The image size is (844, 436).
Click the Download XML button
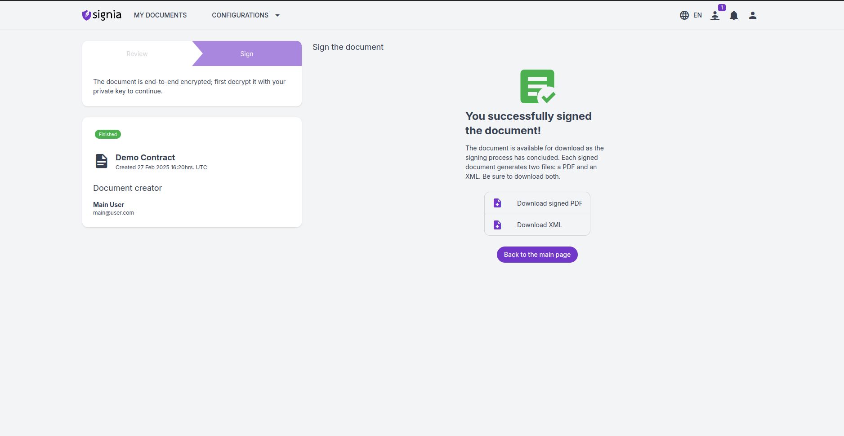[x=539, y=225]
